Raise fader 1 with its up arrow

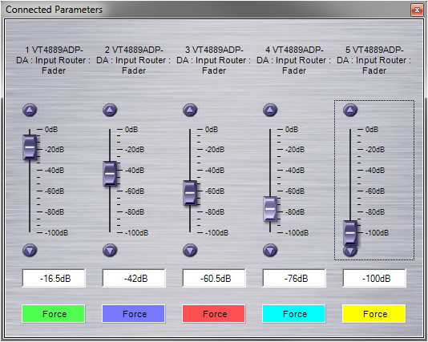pyautogui.click(x=30, y=111)
